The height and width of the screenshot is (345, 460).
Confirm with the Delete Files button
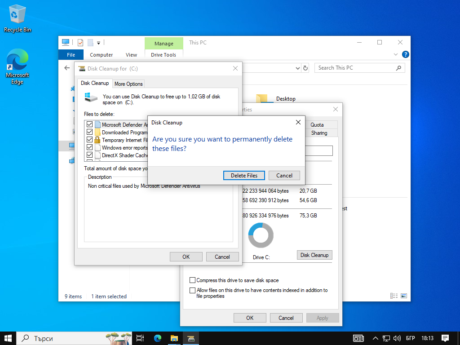coord(244,176)
